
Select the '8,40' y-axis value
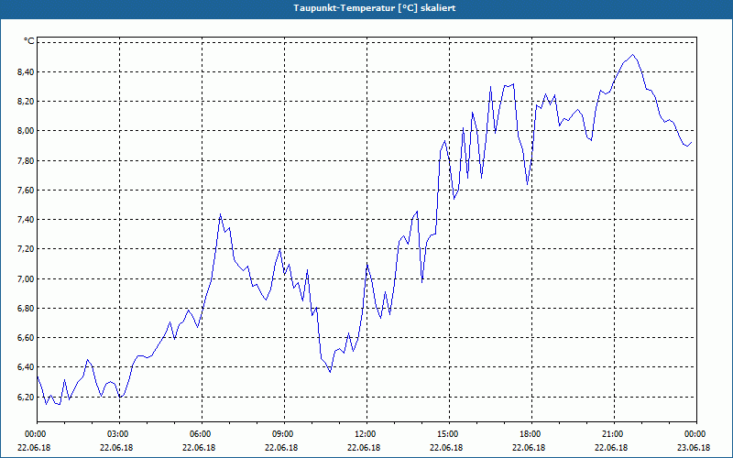click(x=27, y=71)
